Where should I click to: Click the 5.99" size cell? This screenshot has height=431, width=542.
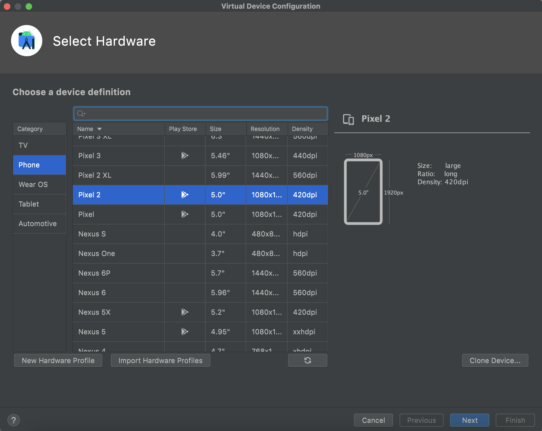tap(226, 175)
